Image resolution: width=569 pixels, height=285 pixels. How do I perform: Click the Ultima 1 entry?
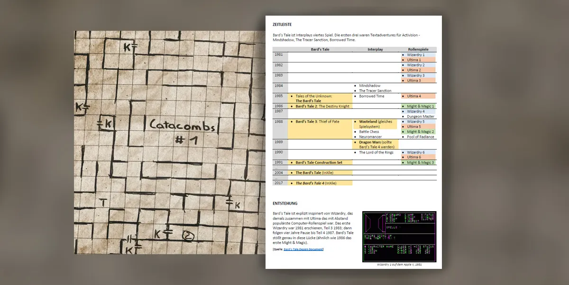coord(414,60)
